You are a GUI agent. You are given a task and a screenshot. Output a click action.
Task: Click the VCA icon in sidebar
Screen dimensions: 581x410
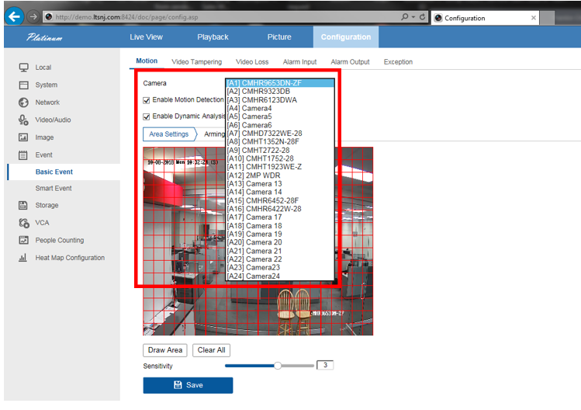[x=23, y=223]
